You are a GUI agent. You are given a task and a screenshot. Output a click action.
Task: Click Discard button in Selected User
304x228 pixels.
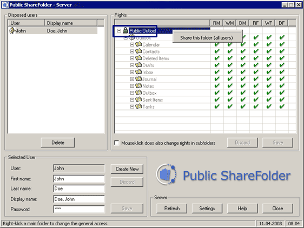point(127,182)
